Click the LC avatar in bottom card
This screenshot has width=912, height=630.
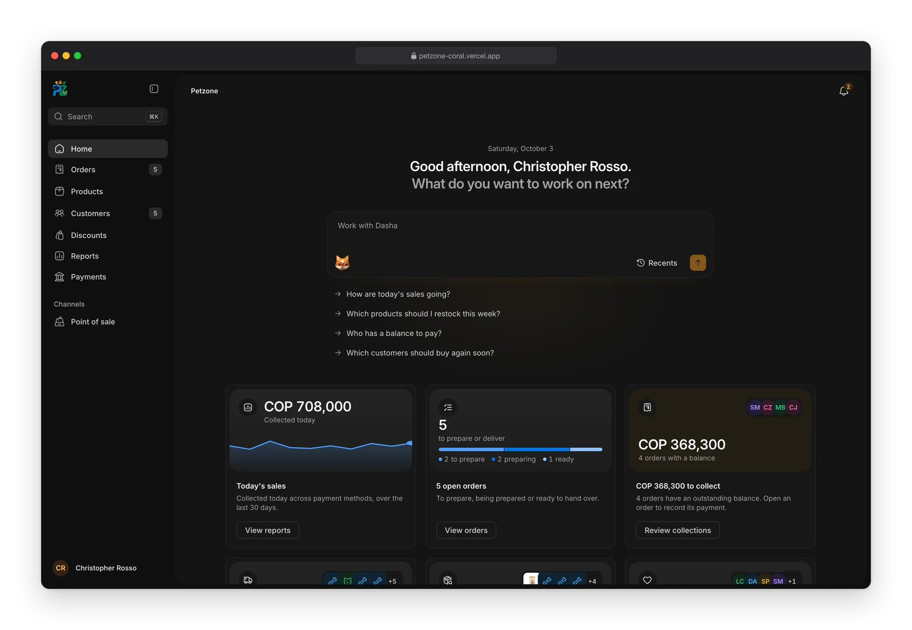tap(740, 581)
